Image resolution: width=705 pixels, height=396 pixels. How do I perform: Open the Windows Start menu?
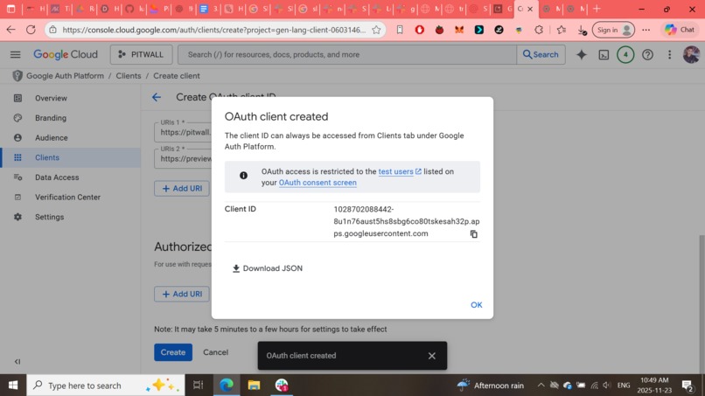coord(13,386)
